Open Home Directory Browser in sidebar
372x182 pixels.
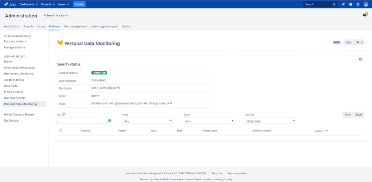[20, 114]
